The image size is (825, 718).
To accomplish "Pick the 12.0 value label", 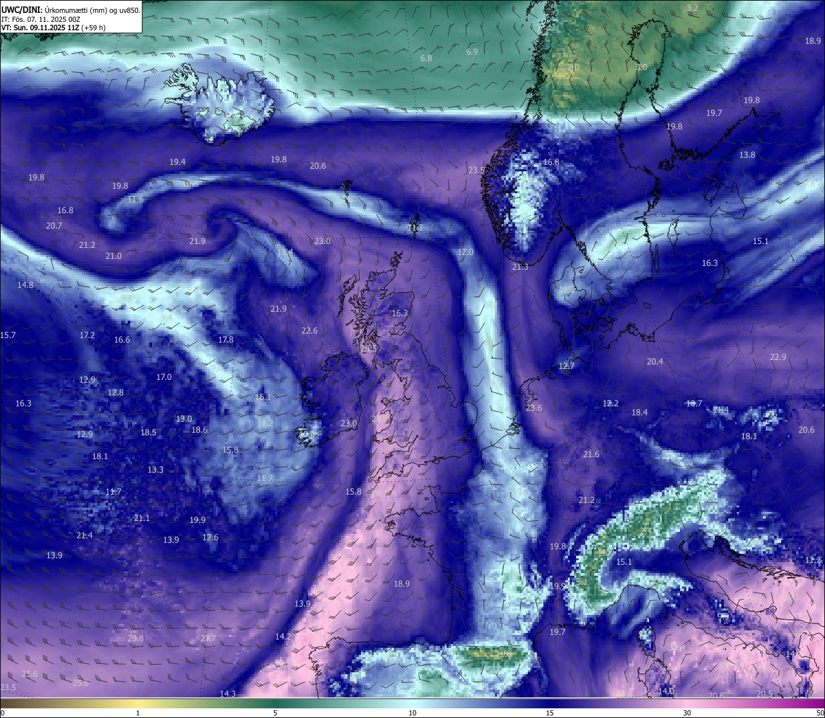I will 465,252.
